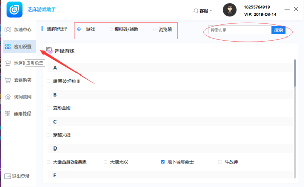
Task: Open 使用教程 in the sidebar
Action: coord(19,114)
